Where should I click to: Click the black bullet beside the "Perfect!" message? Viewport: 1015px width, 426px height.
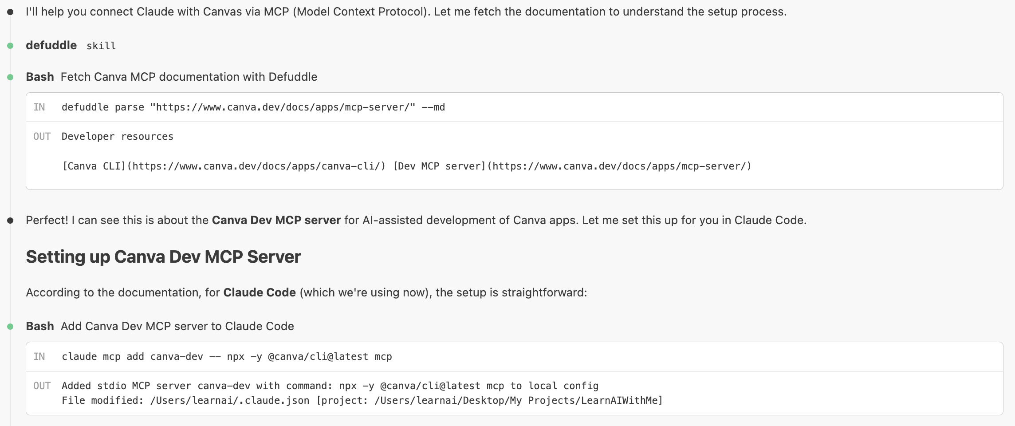tap(10, 221)
